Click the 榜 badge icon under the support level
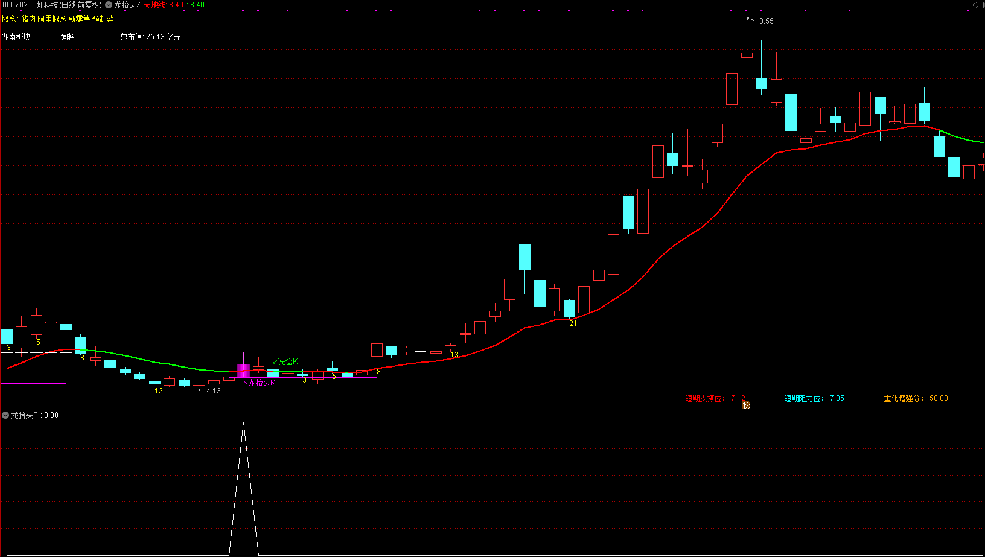 coord(746,406)
